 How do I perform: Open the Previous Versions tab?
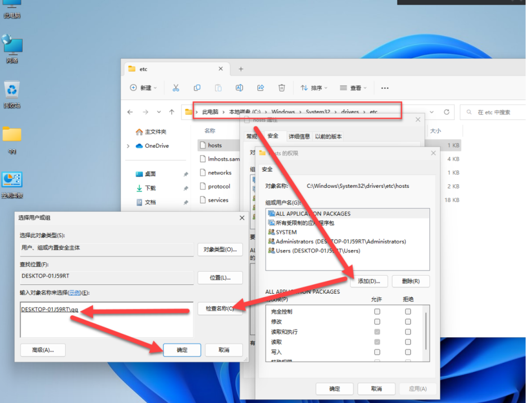point(328,137)
